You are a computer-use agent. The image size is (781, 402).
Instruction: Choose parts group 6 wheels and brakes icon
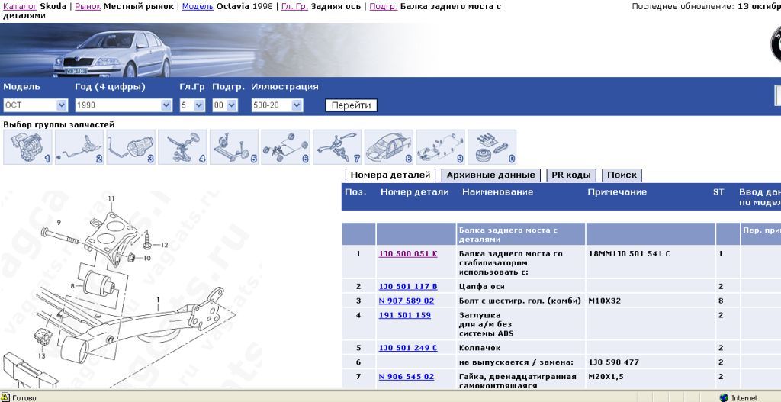tap(285, 147)
